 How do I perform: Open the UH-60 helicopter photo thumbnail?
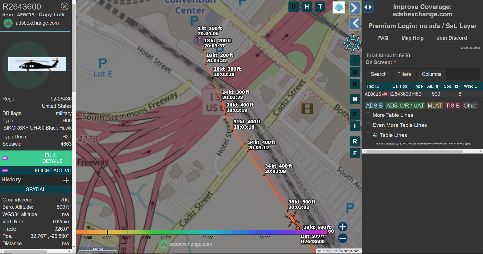[x=37, y=64]
